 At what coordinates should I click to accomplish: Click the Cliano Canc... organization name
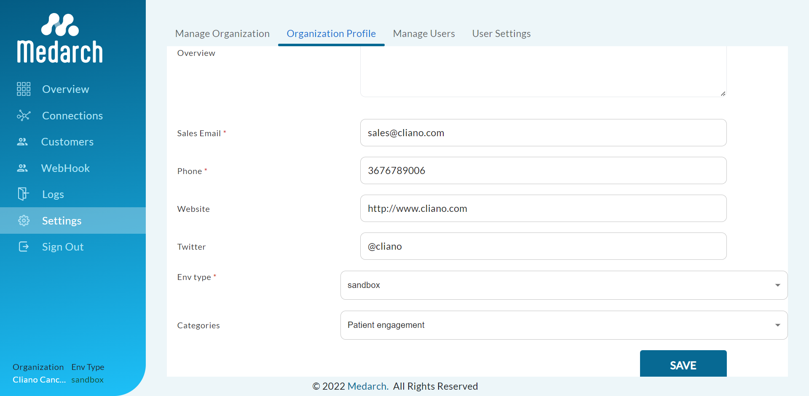coord(39,380)
